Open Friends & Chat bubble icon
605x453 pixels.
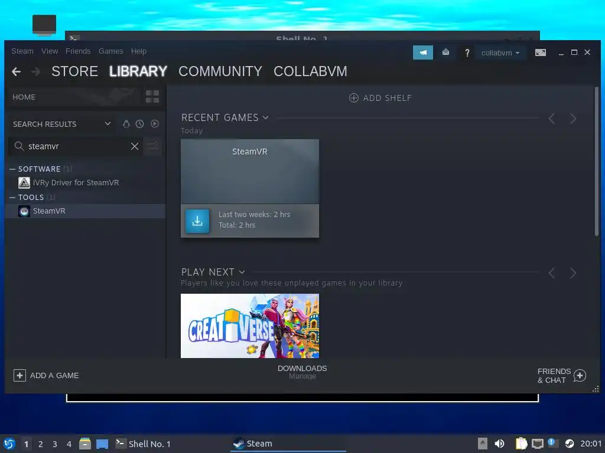580,376
